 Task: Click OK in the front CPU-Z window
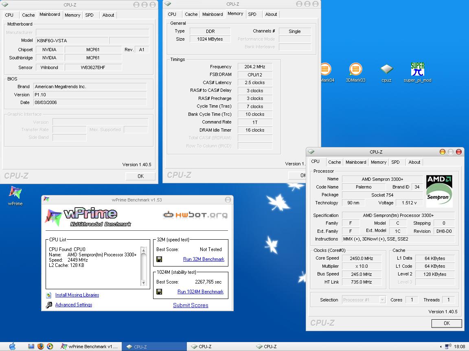point(447,323)
